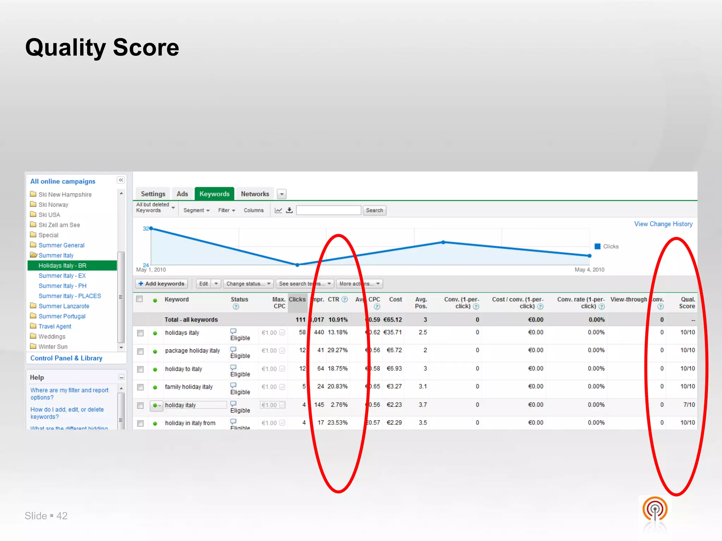
Task: Check the holiday to italy checkbox
Action: point(140,369)
